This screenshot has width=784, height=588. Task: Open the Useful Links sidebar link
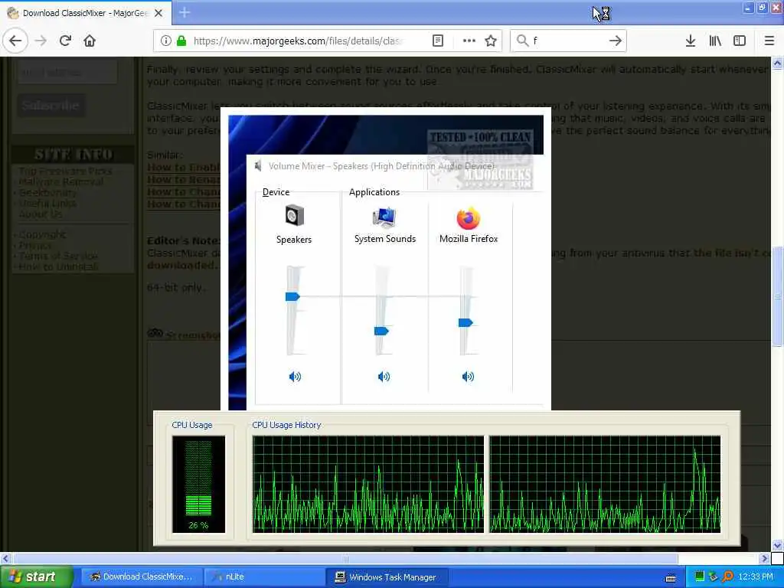47,204
